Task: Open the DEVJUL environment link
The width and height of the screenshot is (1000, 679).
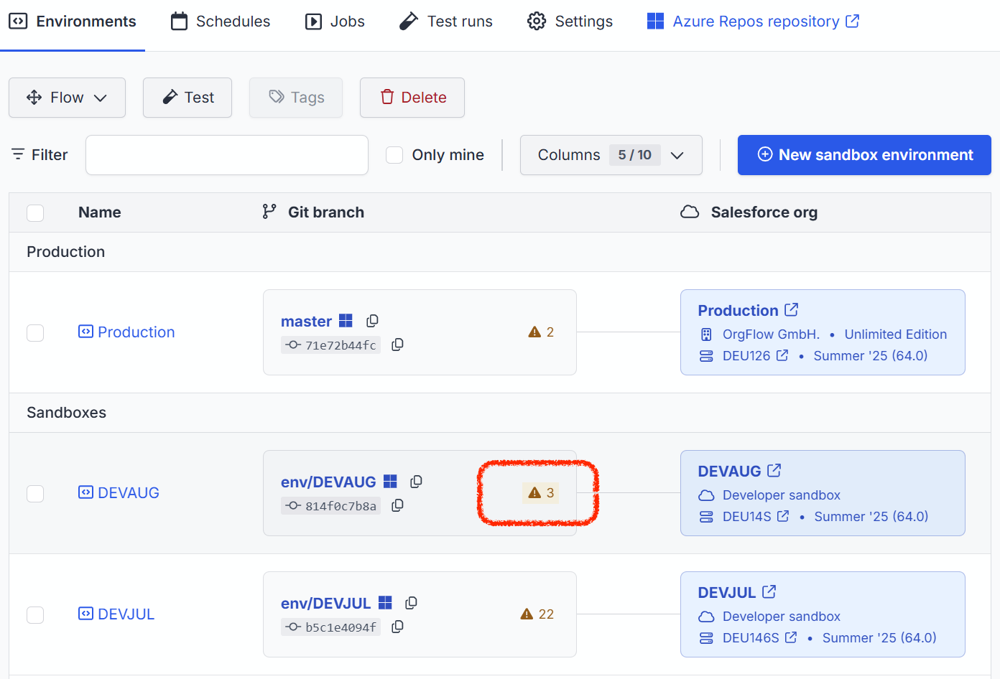Action: (x=116, y=614)
